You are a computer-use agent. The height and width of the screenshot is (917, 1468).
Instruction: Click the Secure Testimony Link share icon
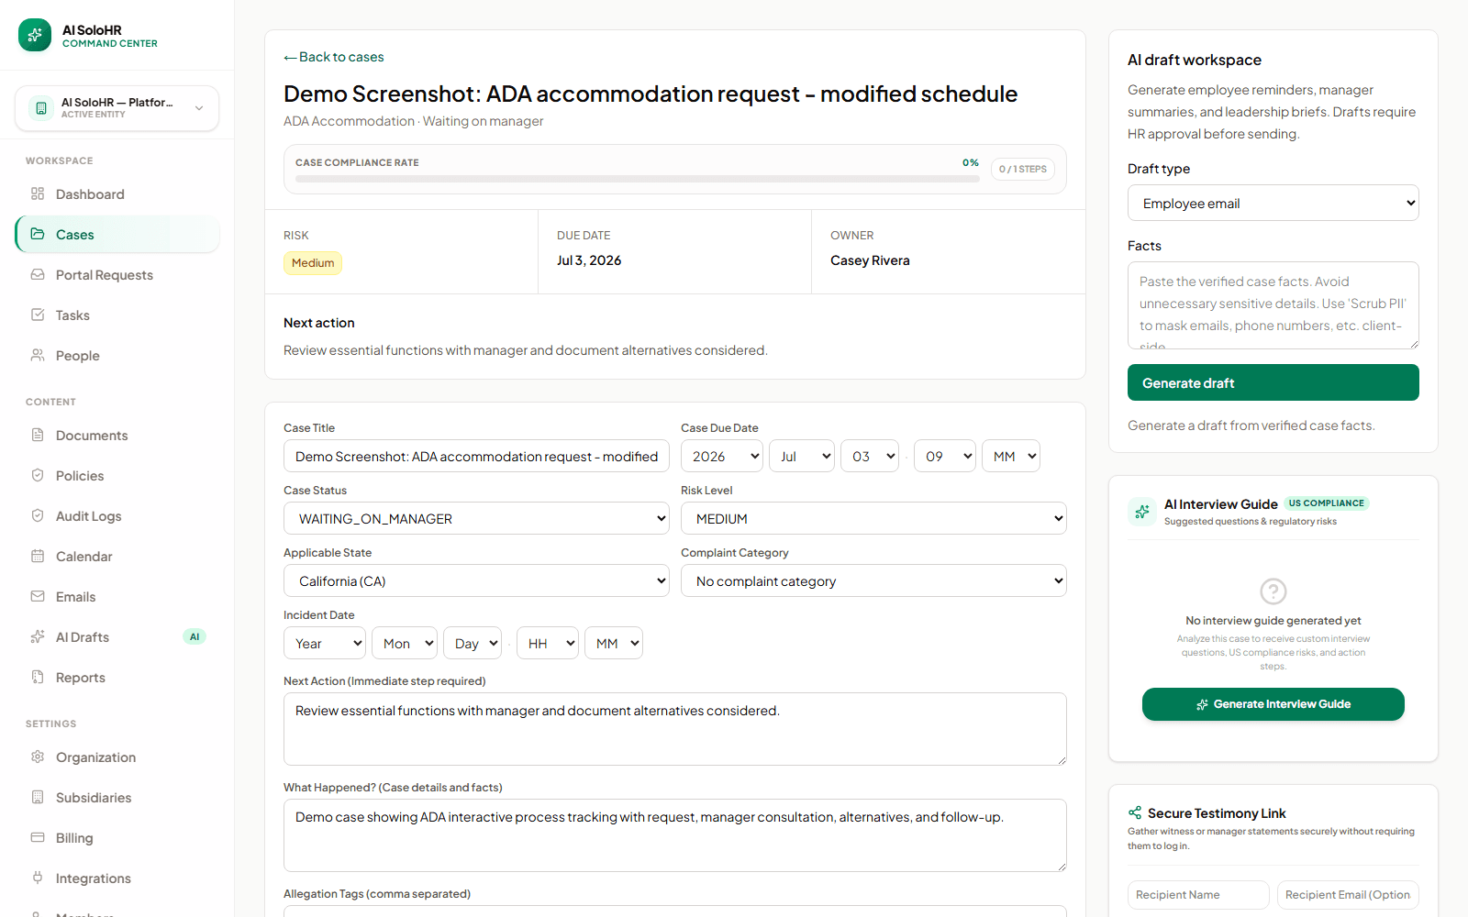pyautogui.click(x=1135, y=812)
